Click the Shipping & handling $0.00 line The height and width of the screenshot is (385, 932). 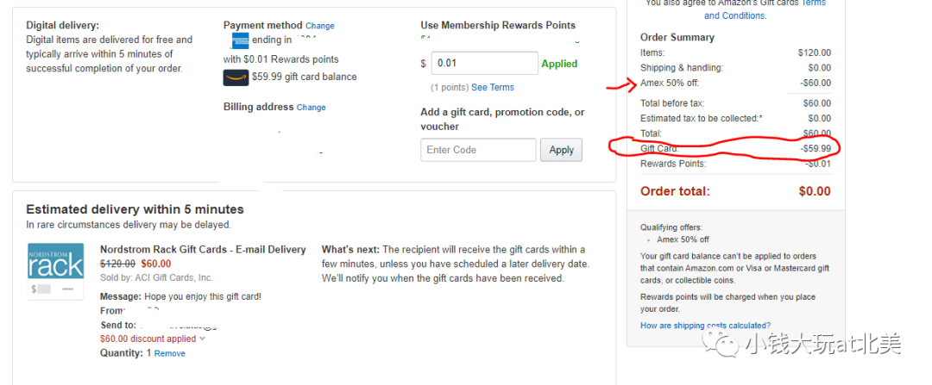(x=736, y=68)
